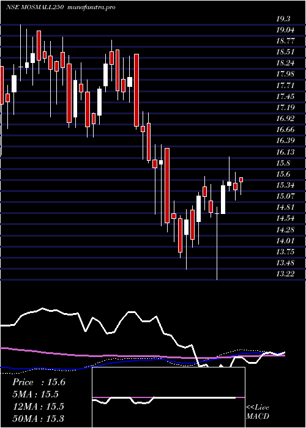
Task: Click the 16.39 price axis label
Action: click(285, 141)
